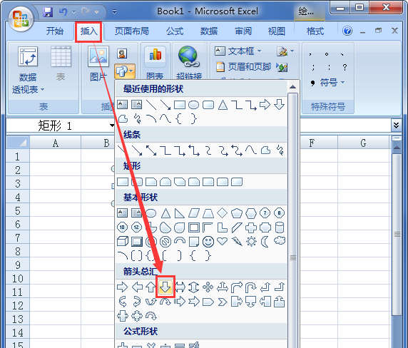Select the Oval in recently used shapes

coord(193,105)
